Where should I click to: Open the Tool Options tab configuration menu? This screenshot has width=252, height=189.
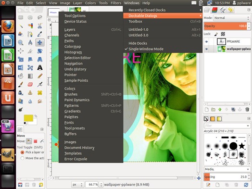click(42, 129)
